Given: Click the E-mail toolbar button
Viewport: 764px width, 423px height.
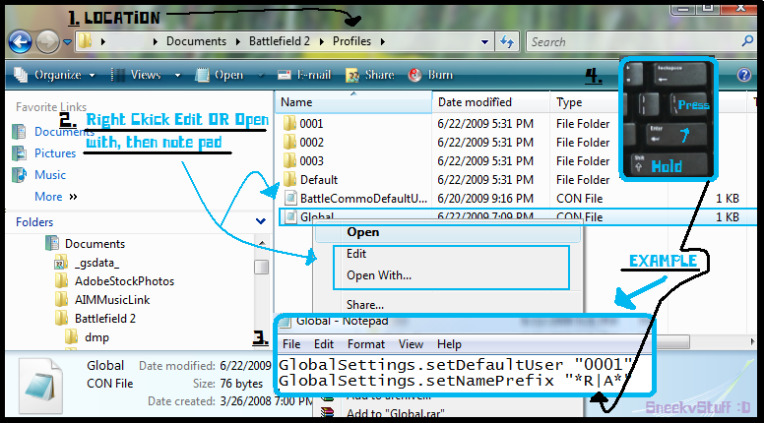Looking at the screenshot, I should [304, 75].
